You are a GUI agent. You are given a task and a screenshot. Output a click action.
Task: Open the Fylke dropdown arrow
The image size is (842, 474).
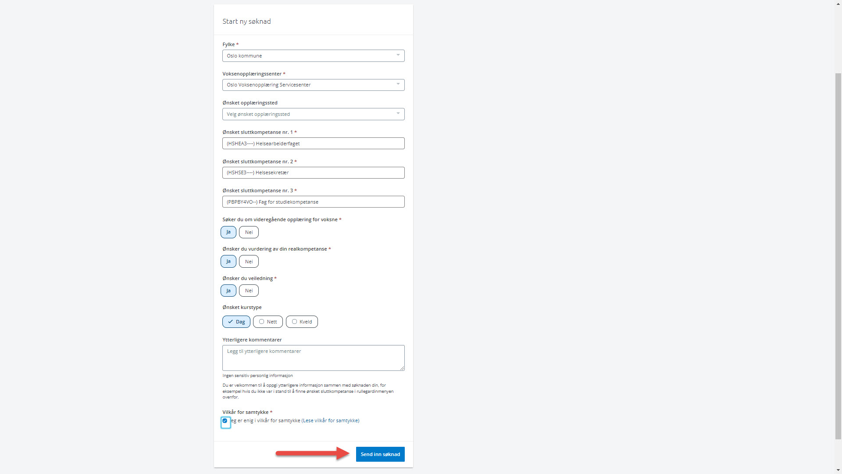(x=398, y=55)
